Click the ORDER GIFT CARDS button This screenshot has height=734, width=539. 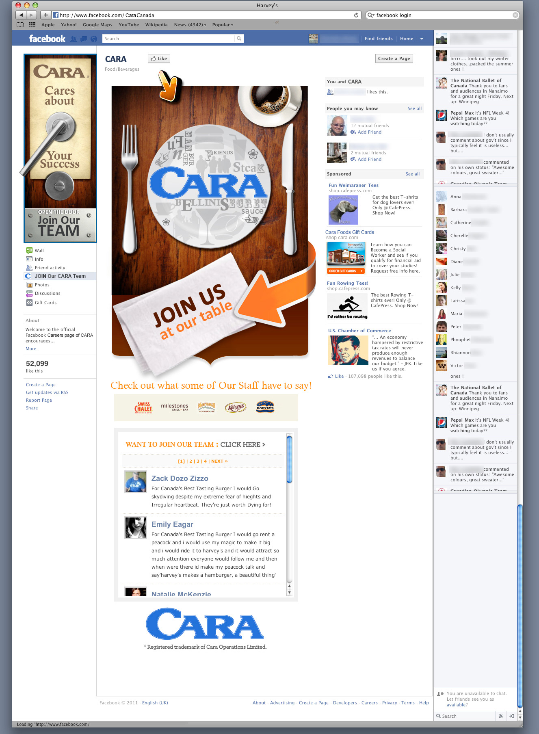346,271
